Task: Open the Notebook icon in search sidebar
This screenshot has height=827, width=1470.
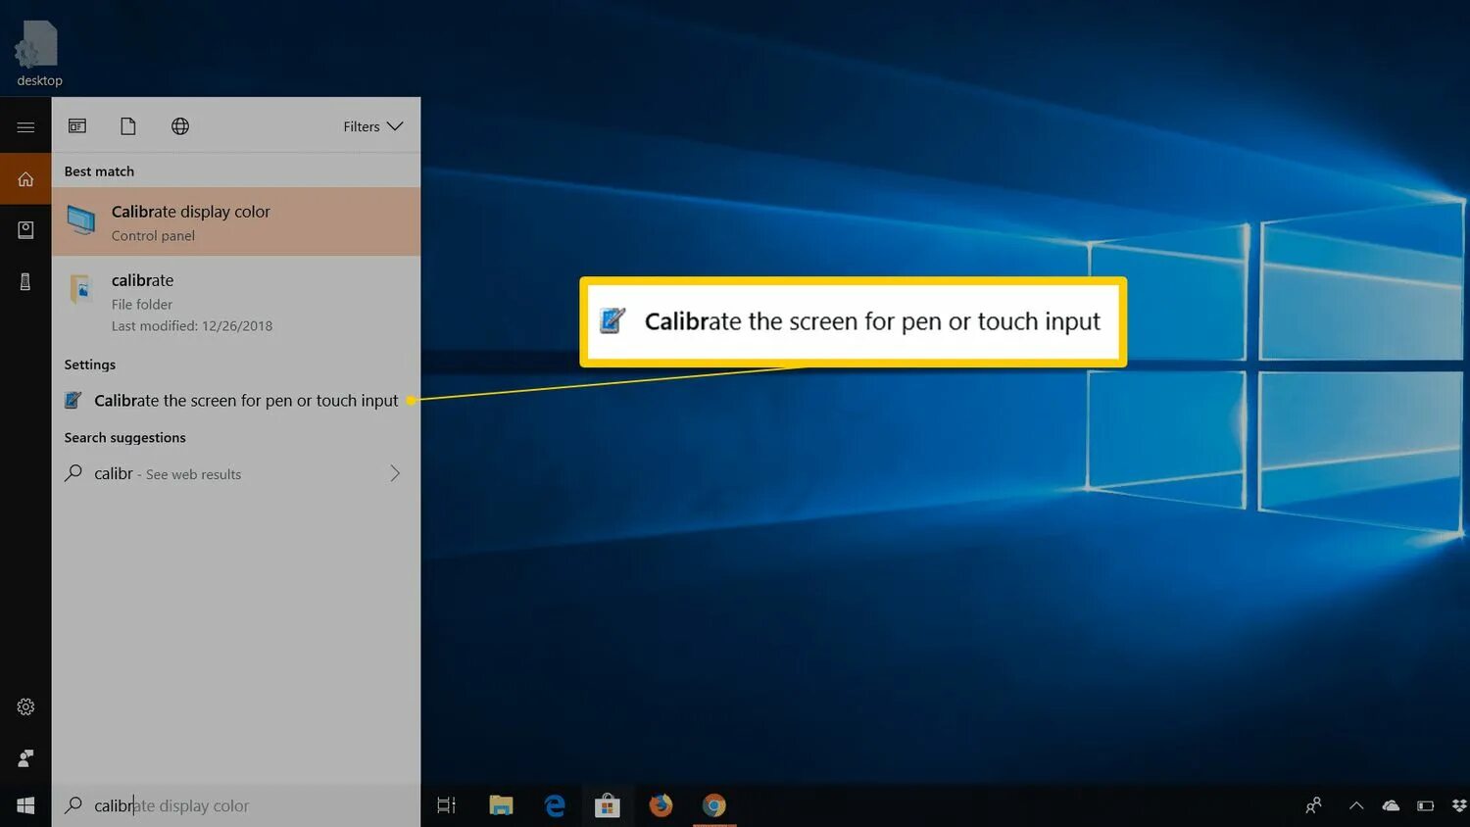Action: pyautogui.click(x=25, y=229)
